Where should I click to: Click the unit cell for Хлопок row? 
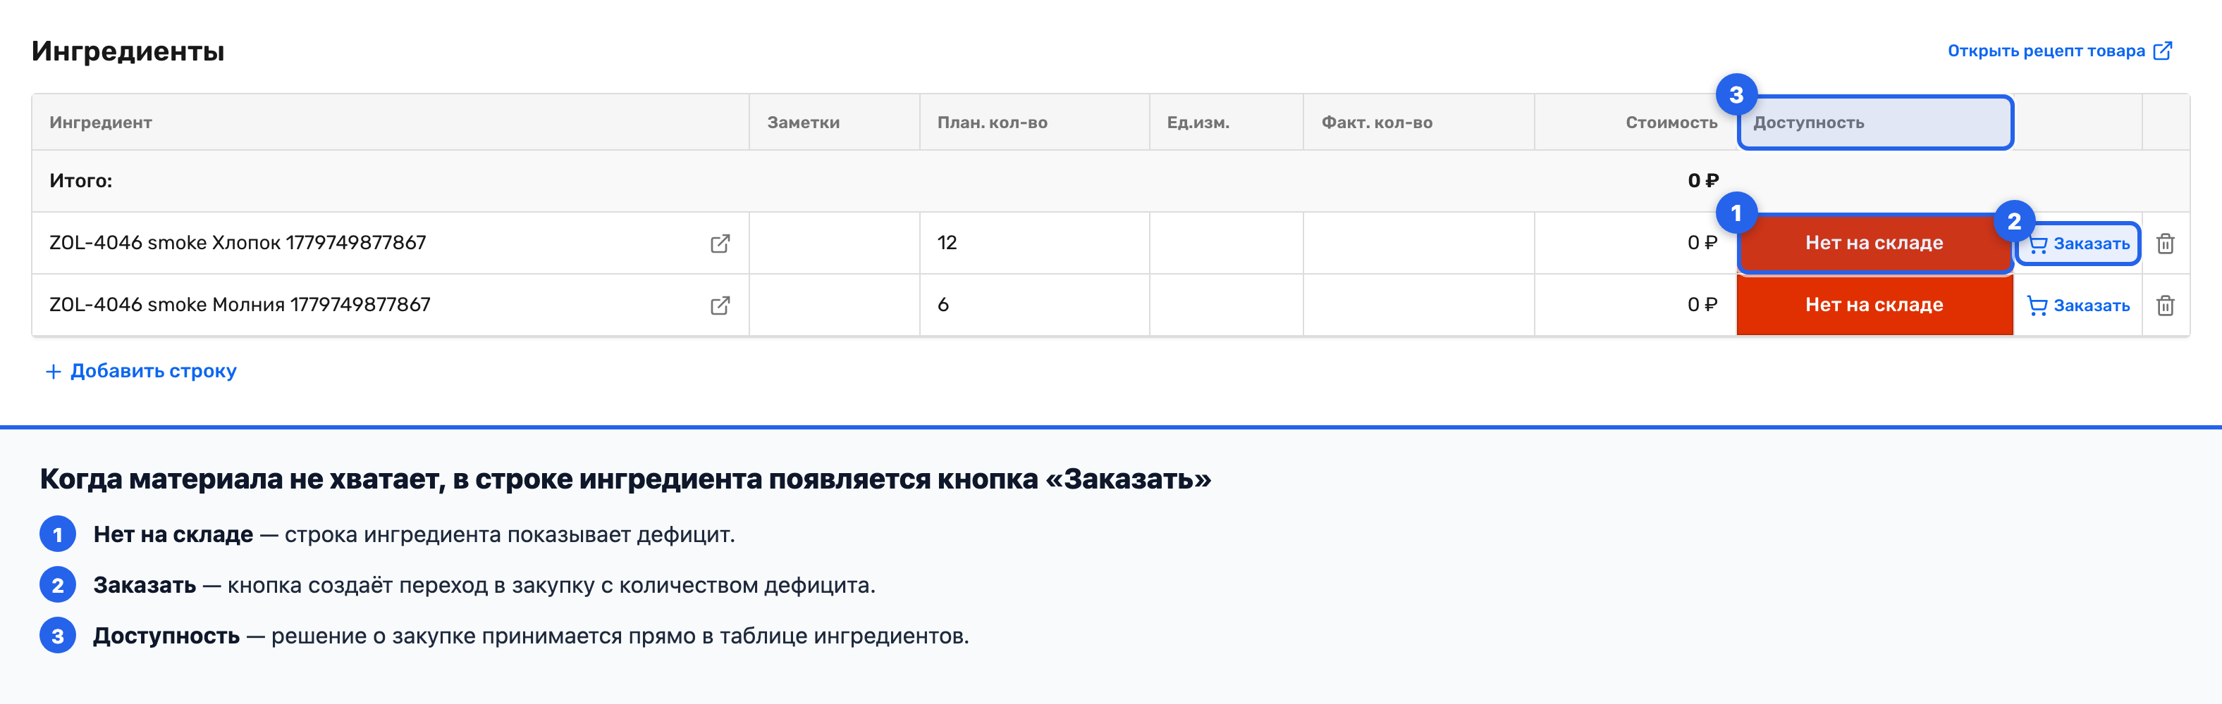tap(1226, 243)
